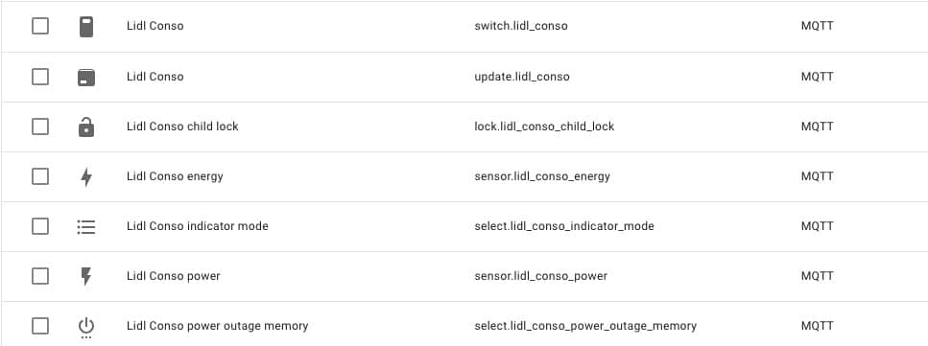The image size is (928, 346).
Task: Select the Lidl Conso power row checkbox
Action: point(40,276)
